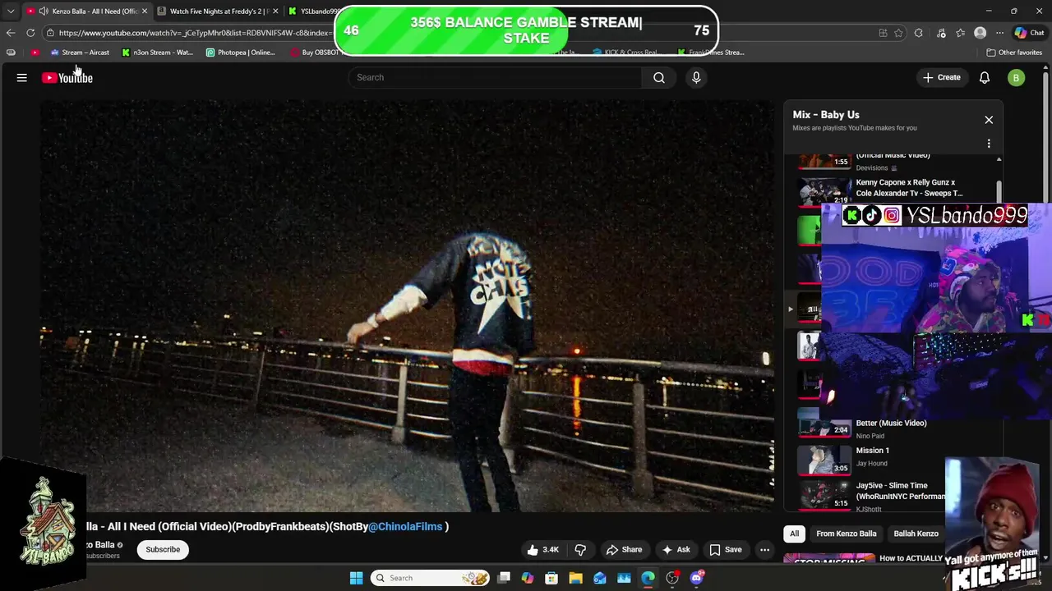Open OBS Studio from the taskbar

[672, 578]
